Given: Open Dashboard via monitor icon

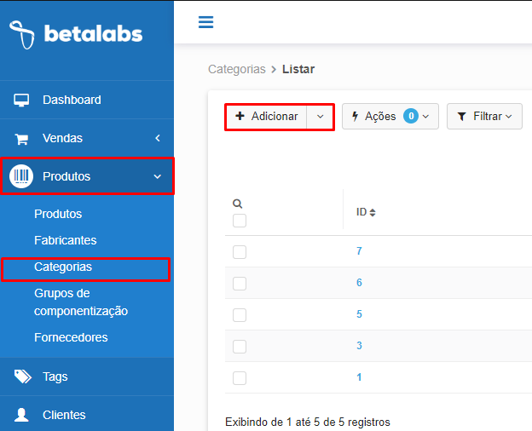Looking at the screenshot, I should coord(21,100).
